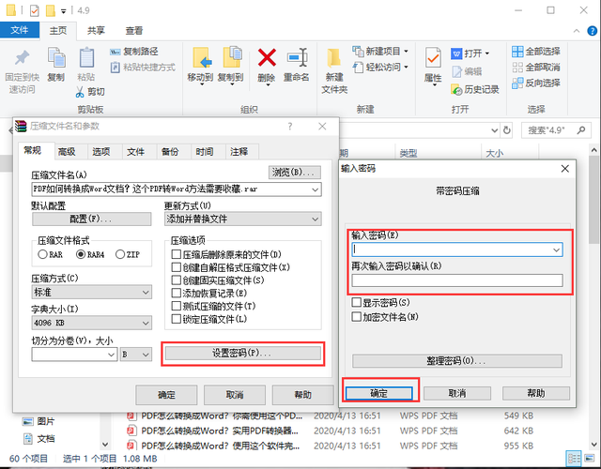
Task: Click Select all in ribbon
Action: click(536, 52)
